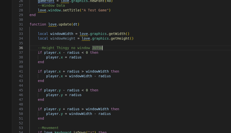Click 'update' in function love.update(dt)

click(65, 24)
